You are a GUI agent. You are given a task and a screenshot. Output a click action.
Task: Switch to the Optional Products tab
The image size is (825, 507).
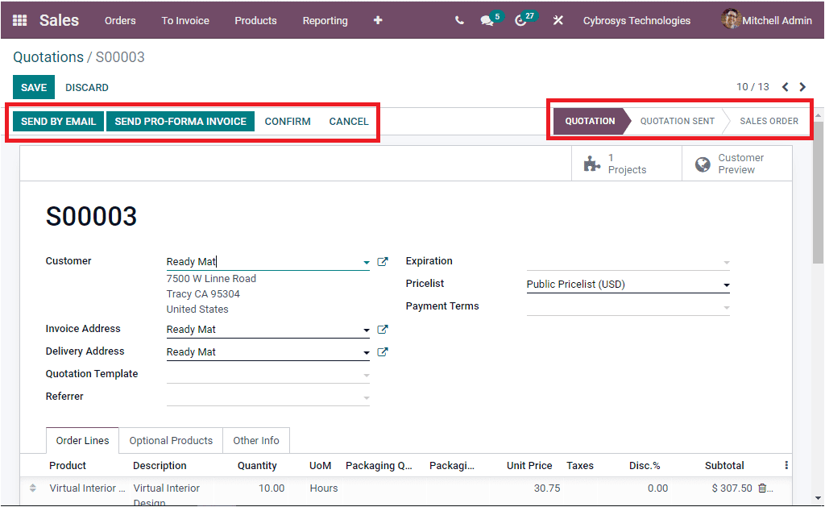(170, 440)
